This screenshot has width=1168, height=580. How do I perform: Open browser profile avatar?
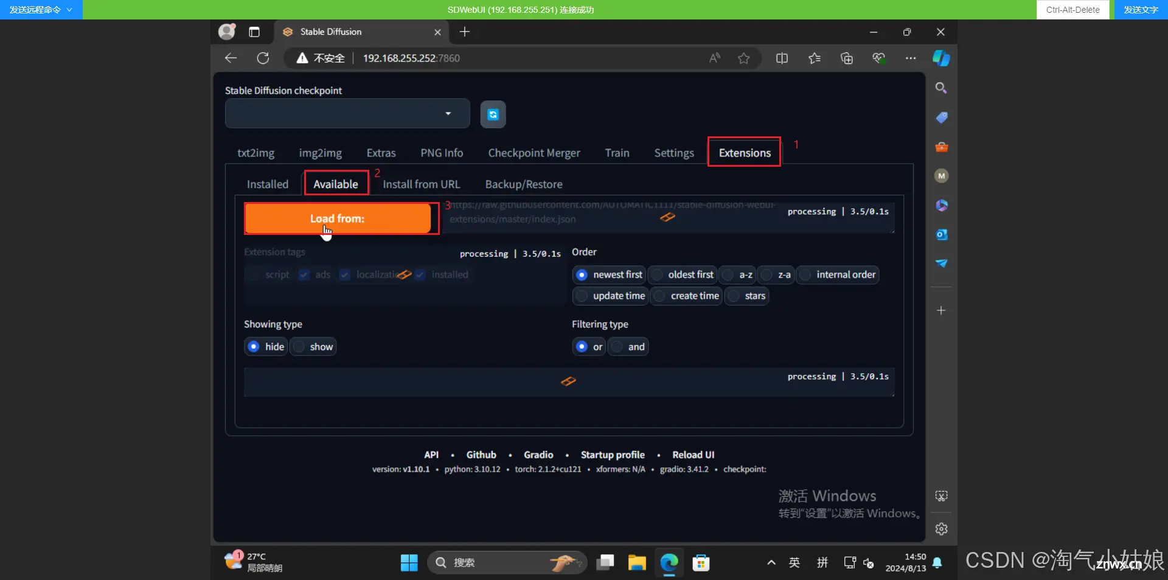[x=227, y=32]
